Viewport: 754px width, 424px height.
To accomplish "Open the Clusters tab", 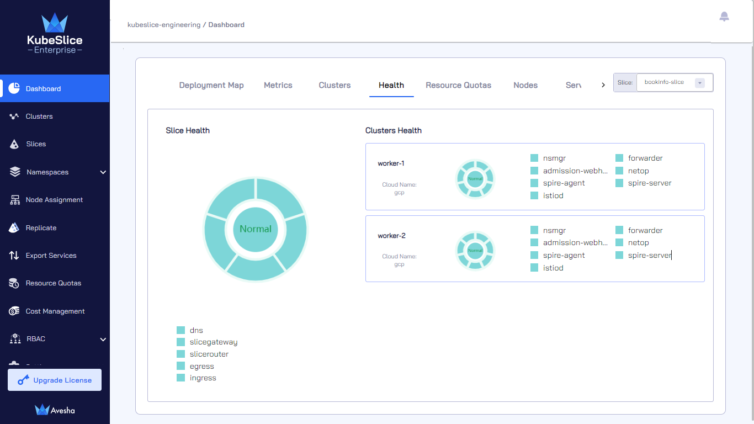I will [334, 85].
